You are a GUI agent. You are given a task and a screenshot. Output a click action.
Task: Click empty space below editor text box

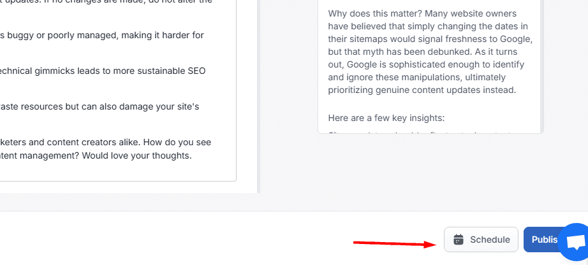click(x=128, y=187)
